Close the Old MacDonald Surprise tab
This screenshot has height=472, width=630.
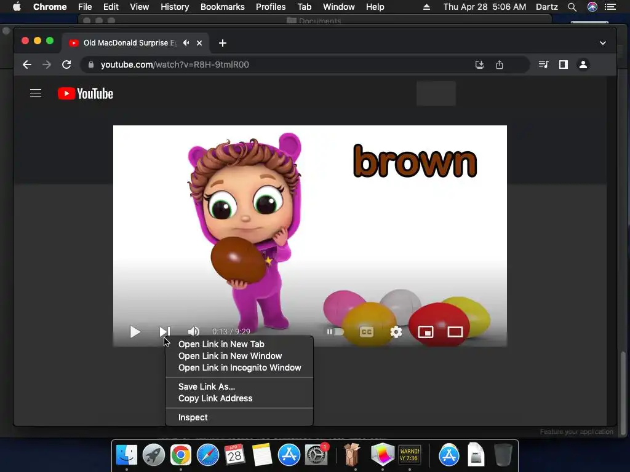[199, 43]
